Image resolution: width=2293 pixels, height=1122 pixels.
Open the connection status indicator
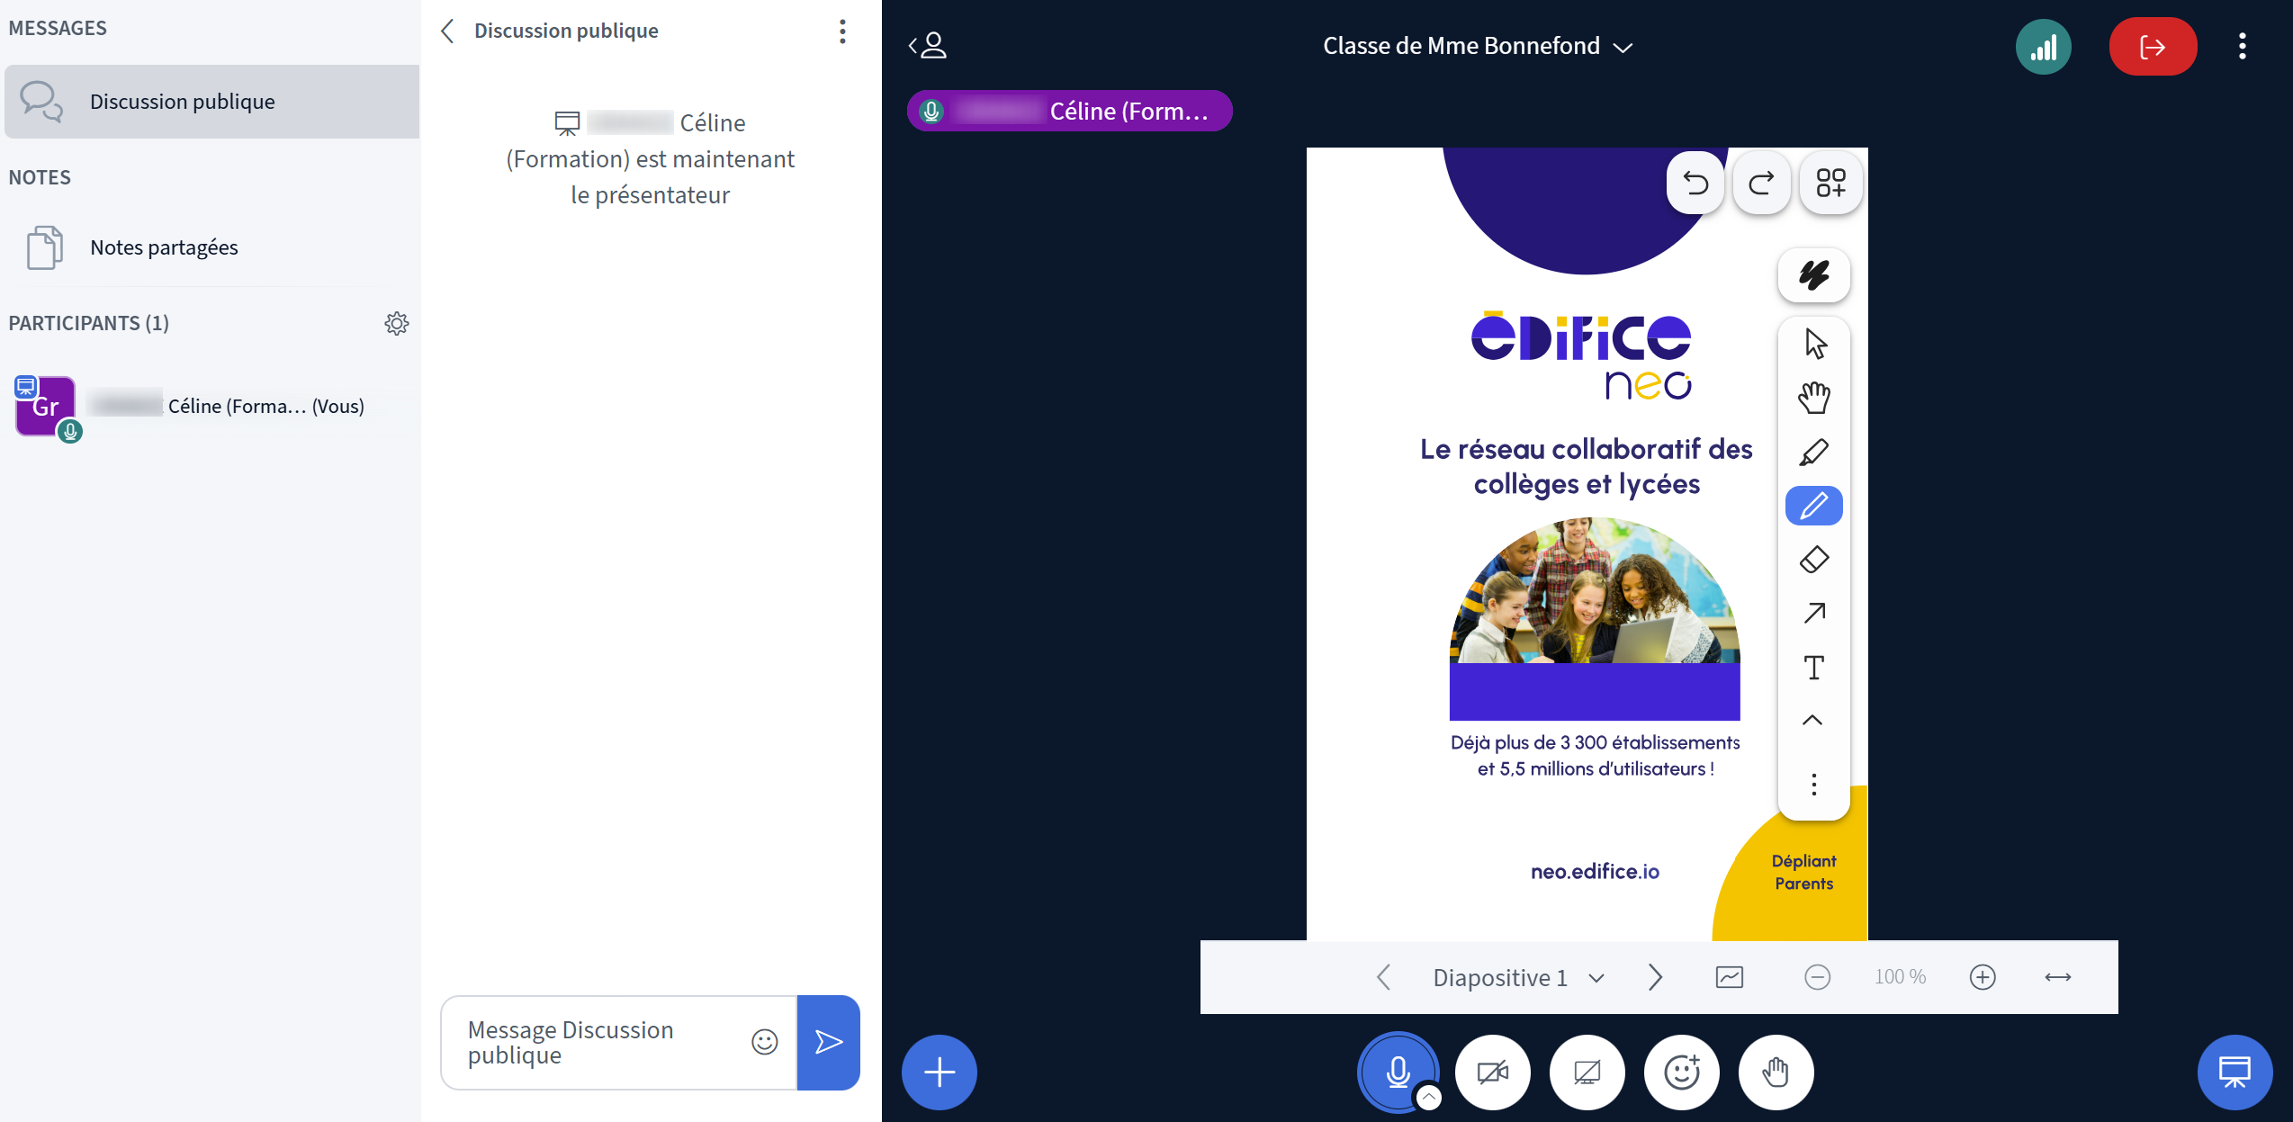click(x=2043, y=47)
